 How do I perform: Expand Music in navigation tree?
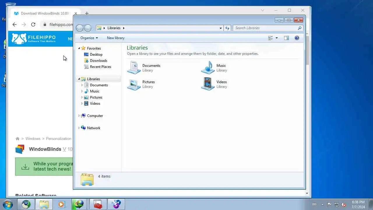(82, 91)
